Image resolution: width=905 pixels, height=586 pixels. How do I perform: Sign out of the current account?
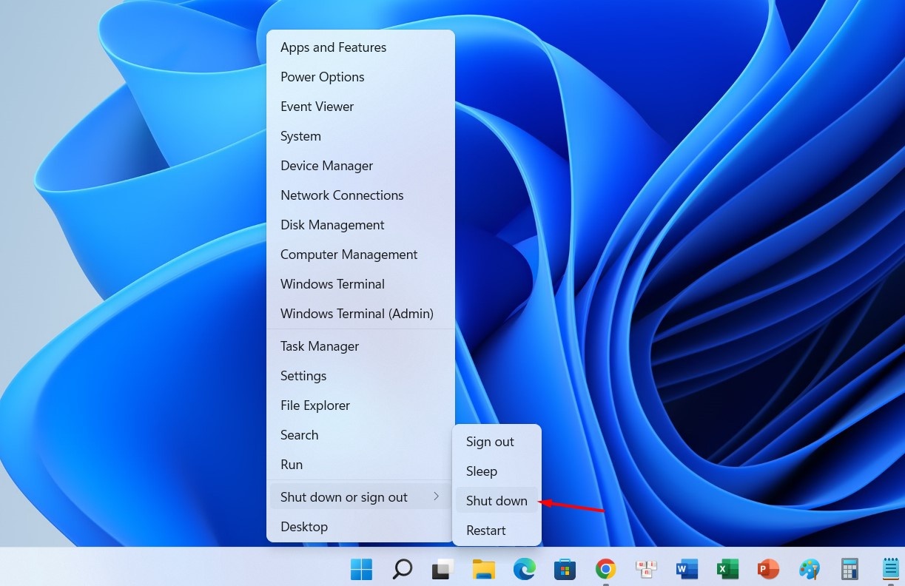click(x=490, y=441)
